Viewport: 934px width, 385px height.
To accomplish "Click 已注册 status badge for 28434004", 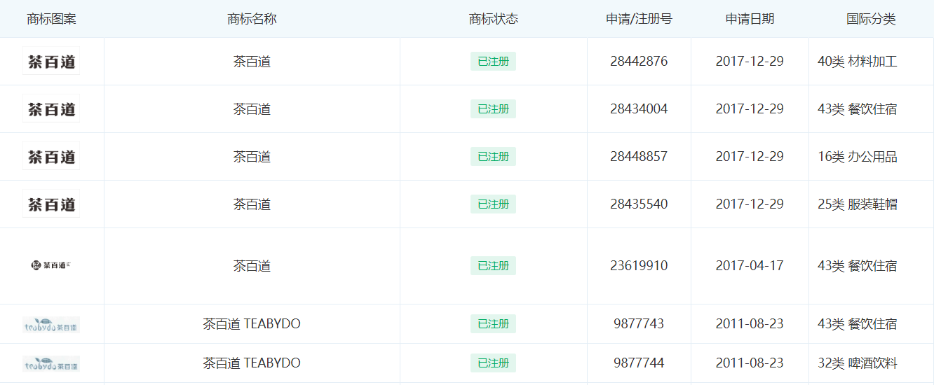I will pyautogui.click(x=493, y=109).
